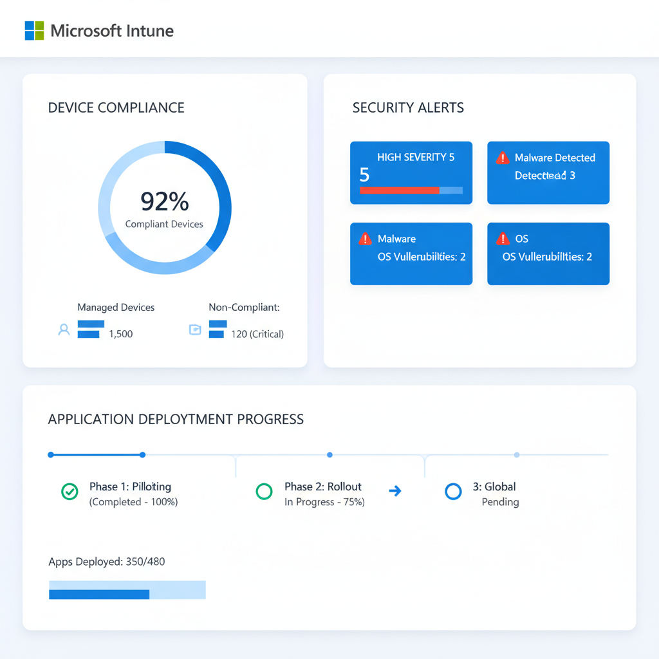Click the large 5 count in High Severity tile

tap(364, 175)
